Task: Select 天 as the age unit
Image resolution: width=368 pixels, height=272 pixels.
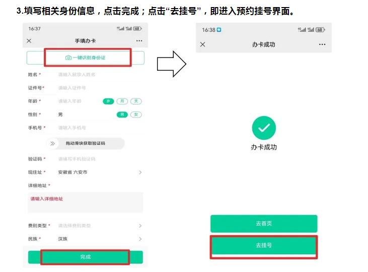Action: point(136,101)
